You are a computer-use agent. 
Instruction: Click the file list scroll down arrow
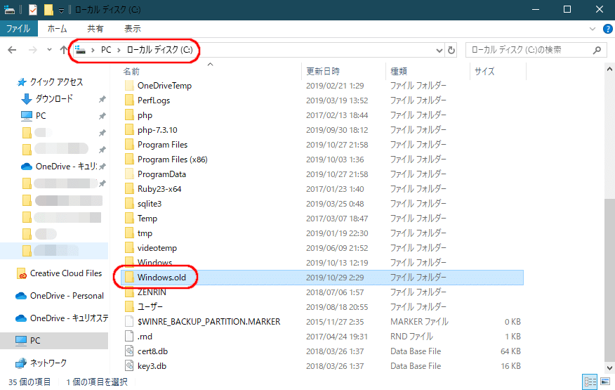pos(609,368)
